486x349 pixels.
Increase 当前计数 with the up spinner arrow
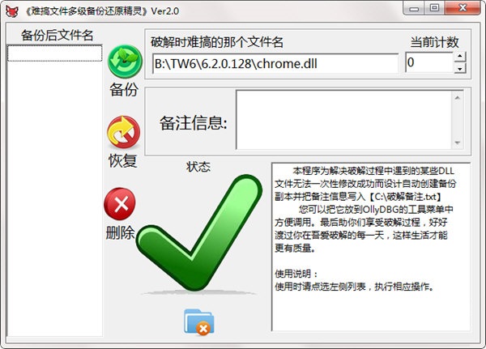click(460, 57)
